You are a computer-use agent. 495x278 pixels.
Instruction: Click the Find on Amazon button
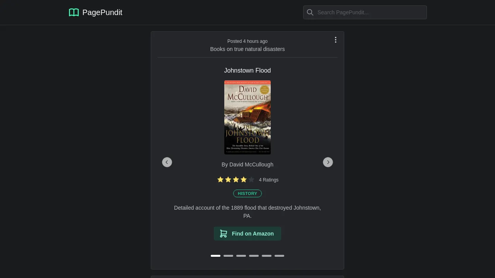point(247,234)
